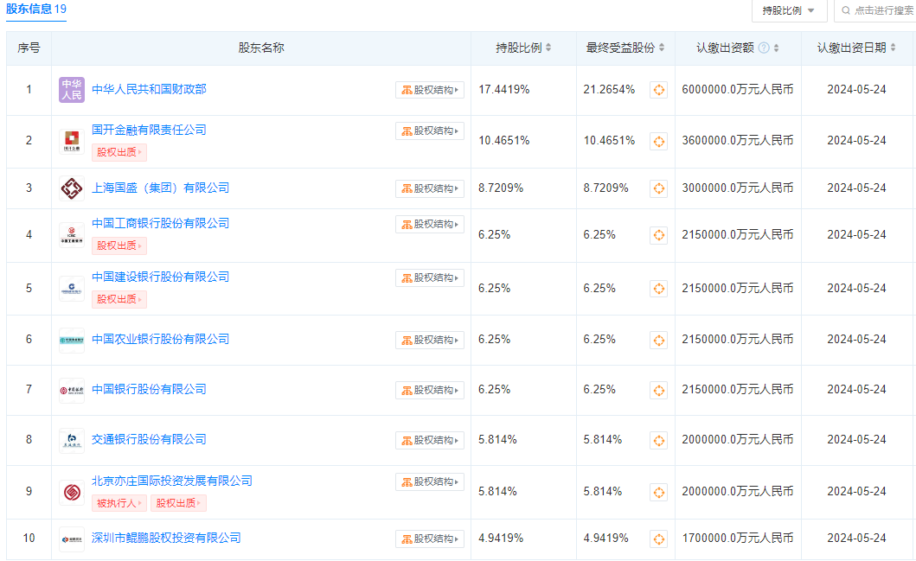916x561 pixels.
Task: Open 中国银行股份有限公司 link
Action: [149, 389]
